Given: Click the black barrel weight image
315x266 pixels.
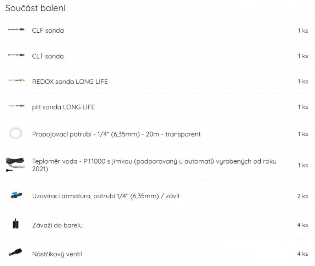Looking at the screenshot, I should [16, 224].
